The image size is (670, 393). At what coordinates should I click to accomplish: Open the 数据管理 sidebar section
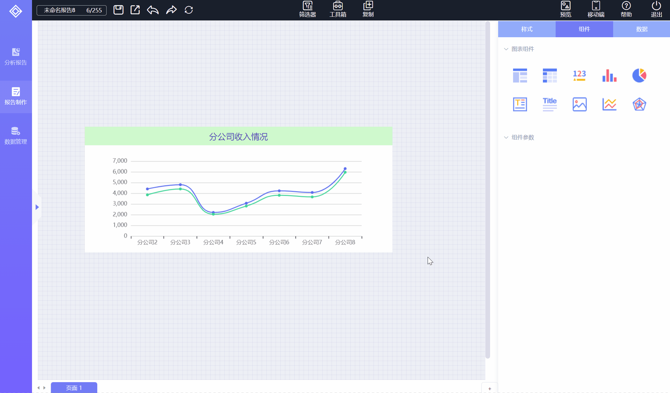16,136
